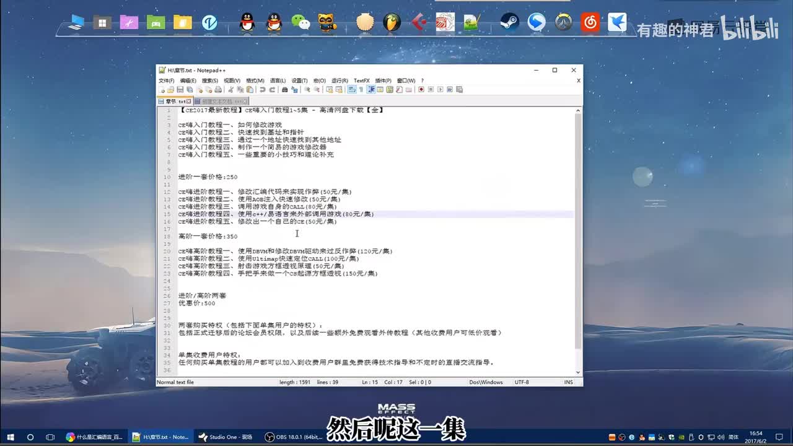This screenshot has height=446, width=793.
Task: Open the 插件(P) menu
Action: click(x=383, y=81)
